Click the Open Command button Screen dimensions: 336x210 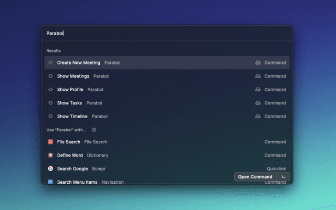pos(255,177)
